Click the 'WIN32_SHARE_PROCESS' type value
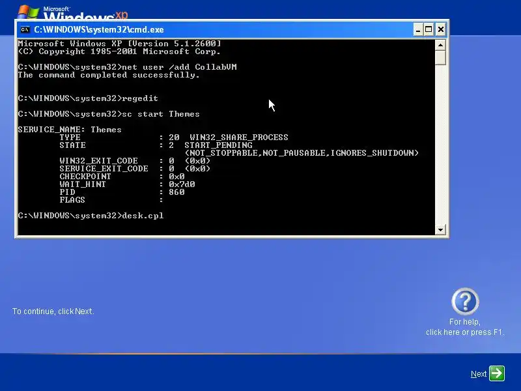521x391 pixels. (239, 138)
